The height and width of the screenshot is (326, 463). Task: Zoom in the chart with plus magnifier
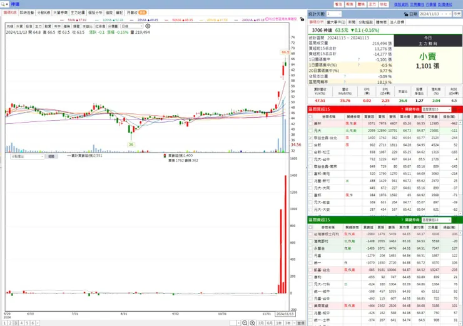[x=253, y=323]
